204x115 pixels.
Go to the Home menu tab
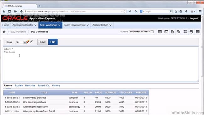point(6,25)
